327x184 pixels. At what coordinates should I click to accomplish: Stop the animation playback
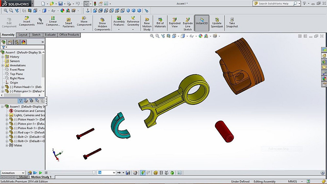click(46, 173)
